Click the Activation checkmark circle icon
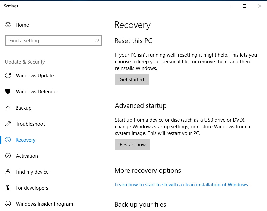The width and height of the screenshot is (267, 211). (8, 156)
